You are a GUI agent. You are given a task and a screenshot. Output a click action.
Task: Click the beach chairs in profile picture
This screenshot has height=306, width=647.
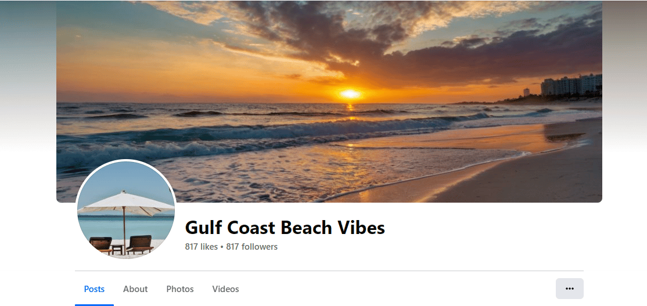(121, 245)
